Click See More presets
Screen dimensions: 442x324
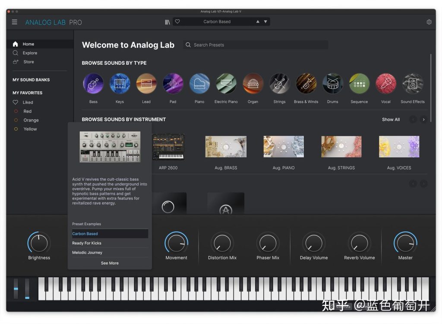[x=110, y=263]
